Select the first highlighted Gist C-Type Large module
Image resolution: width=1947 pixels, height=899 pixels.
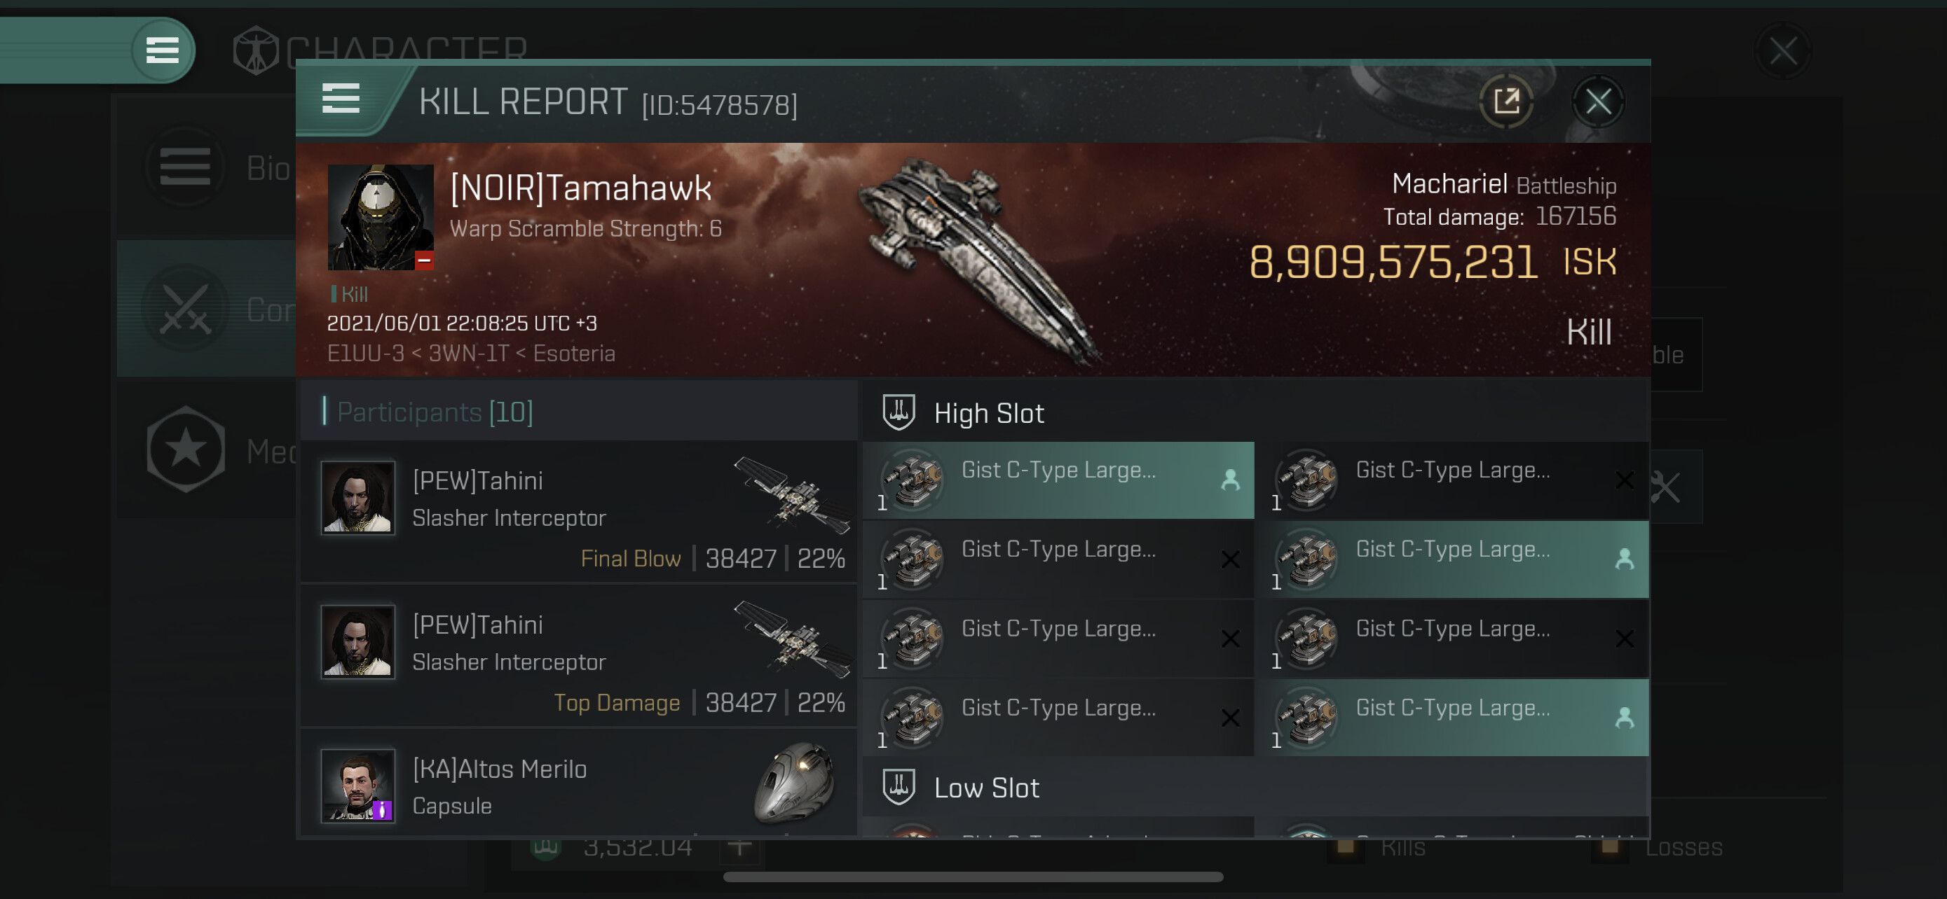point(1058,480)
